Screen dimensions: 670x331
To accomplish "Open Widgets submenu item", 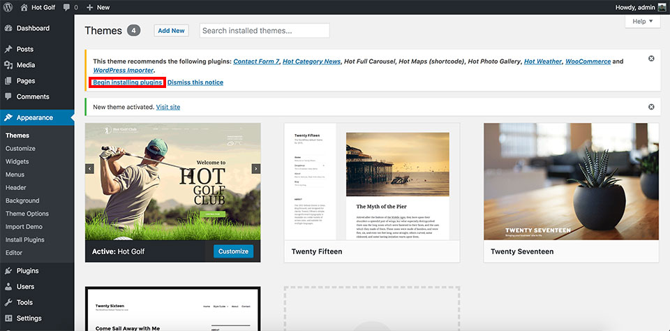I will pyautogui.click(x=17, y=161).
